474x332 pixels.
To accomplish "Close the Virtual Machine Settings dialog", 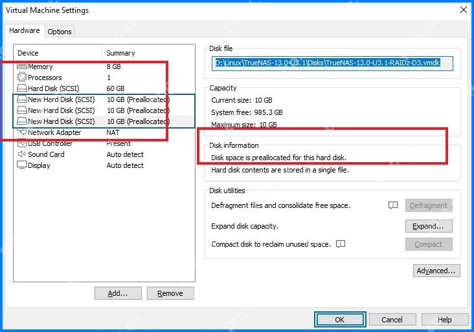I will coord(464,10).
